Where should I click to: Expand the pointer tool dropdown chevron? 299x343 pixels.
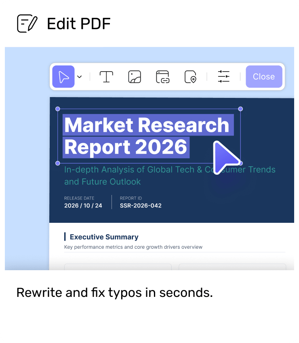click(80, 77)
